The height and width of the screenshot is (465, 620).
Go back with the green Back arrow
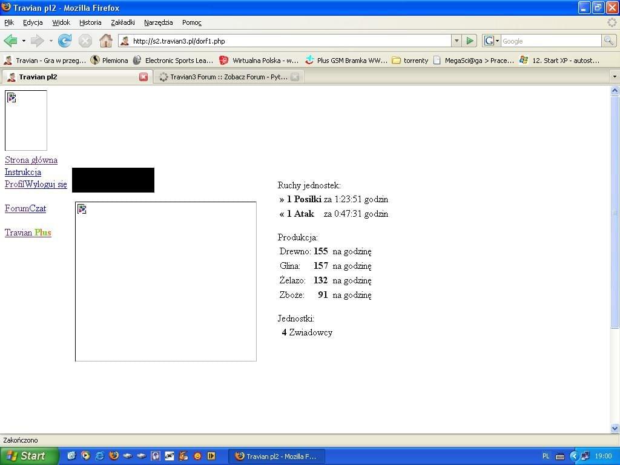point(11,41)
